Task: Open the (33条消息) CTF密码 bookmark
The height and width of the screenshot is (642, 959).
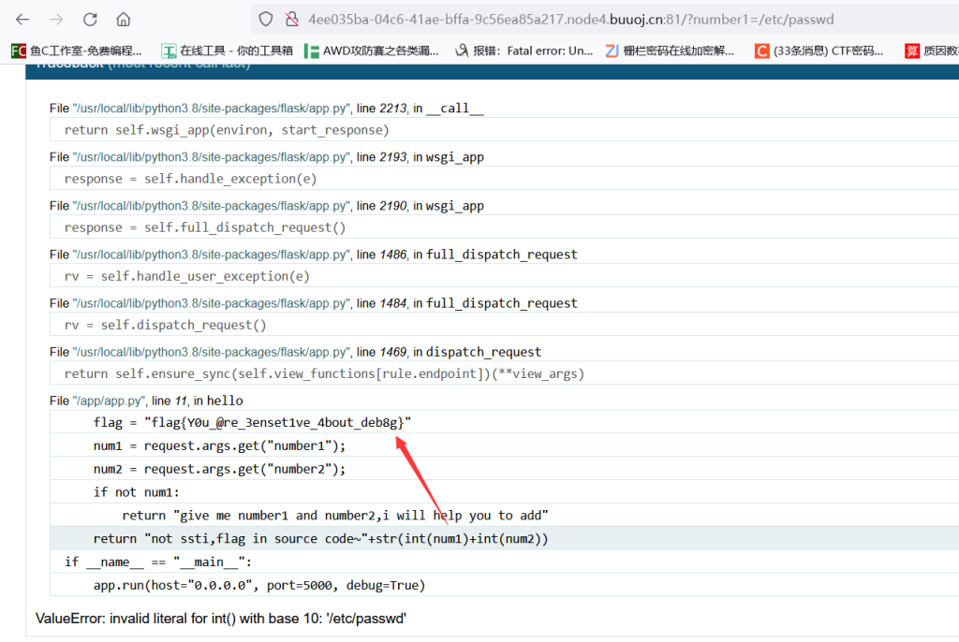Action: pos(819,51)
